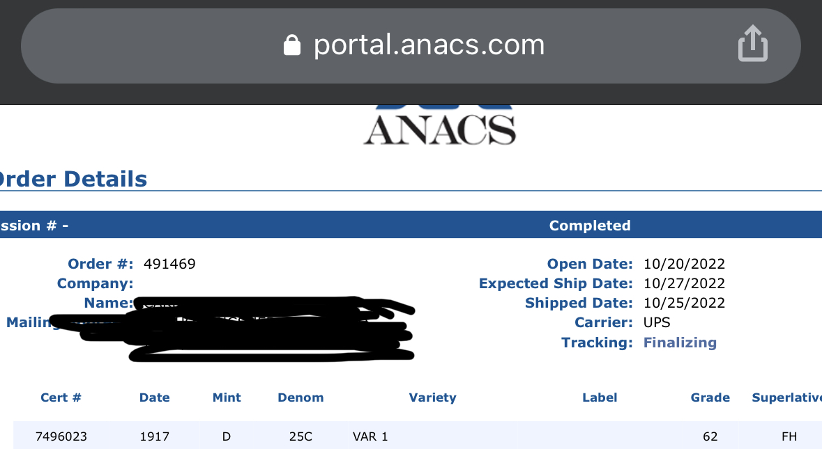The image size is (822, 449).
Task: Select the portal.anacs.com address field
Action: click(411, 45)
